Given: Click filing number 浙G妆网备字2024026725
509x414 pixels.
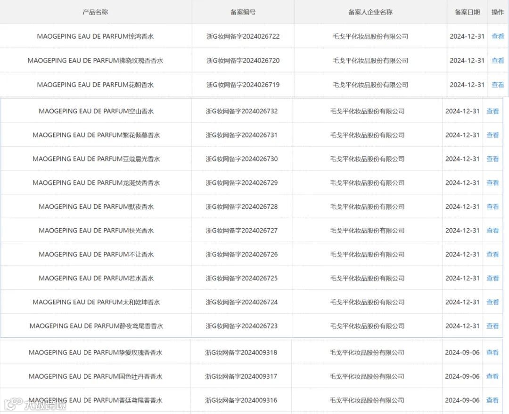Looking at the screenshot, I should click(241, 278).
